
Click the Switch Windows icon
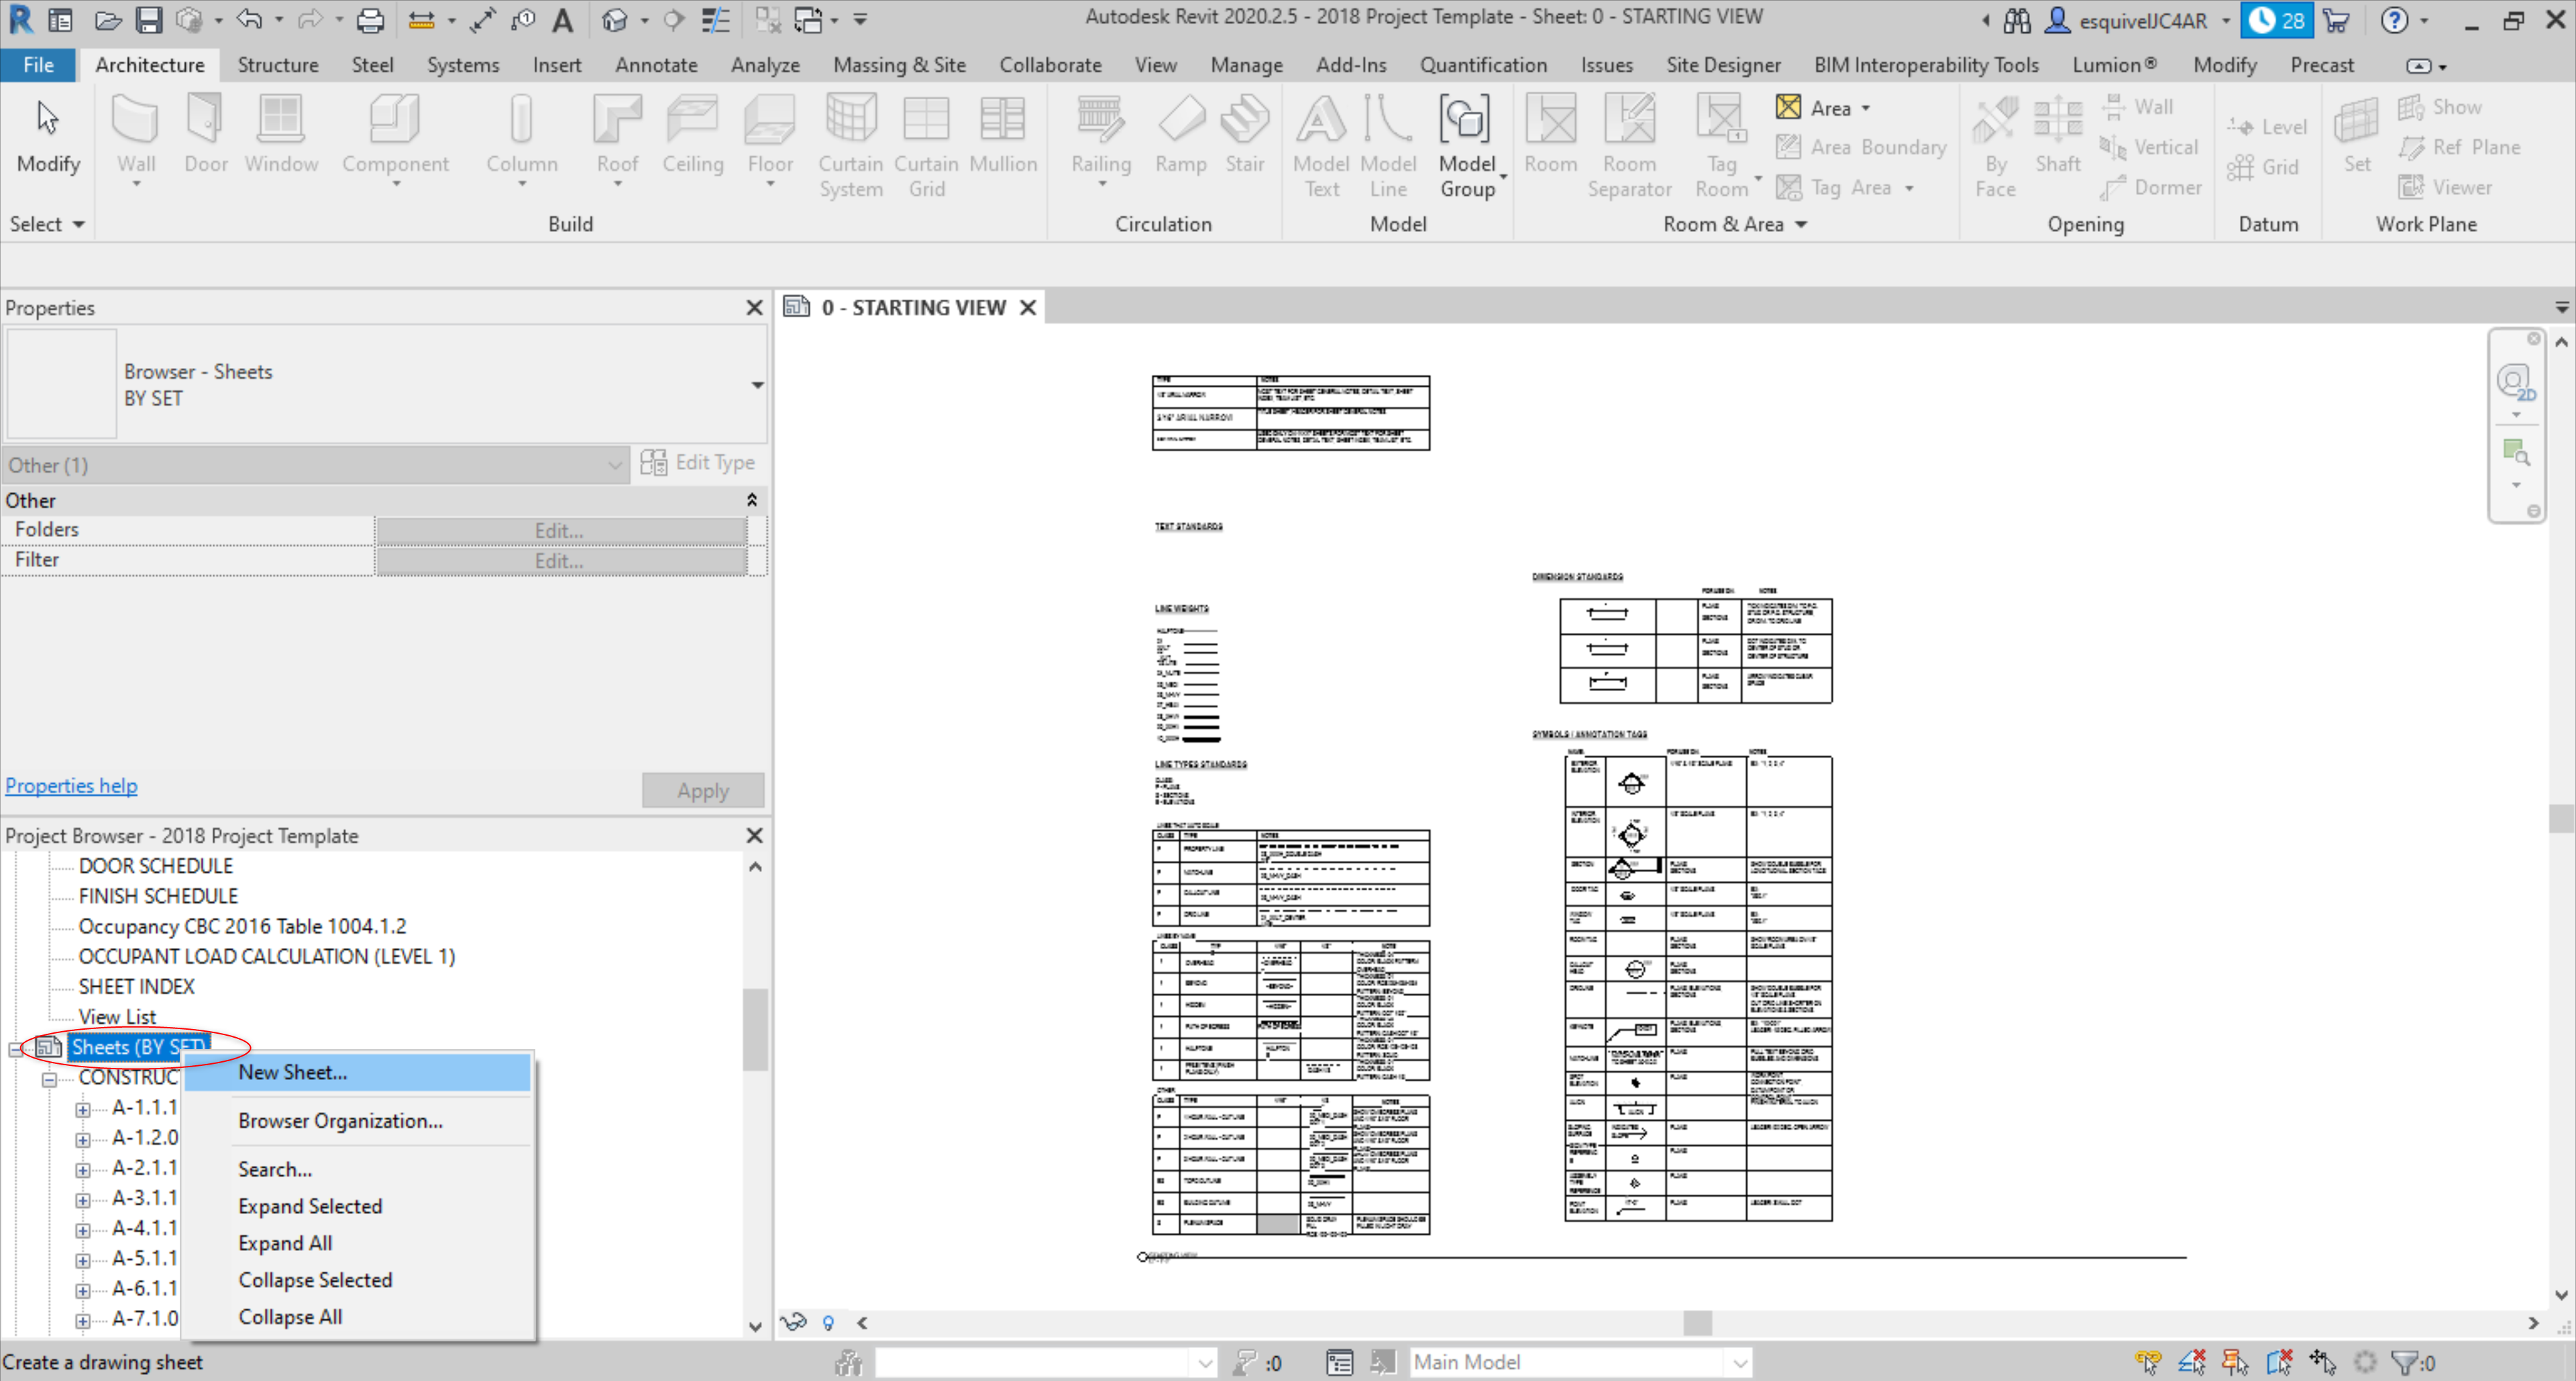[808, 20]
